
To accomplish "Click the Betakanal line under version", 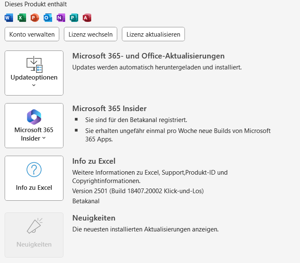I will pyautogui.click(x=86, y=201).
